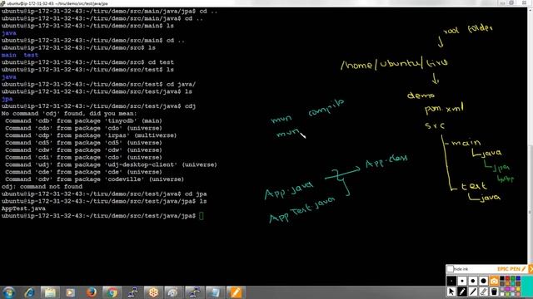
Task: Click the 'cd java/' command line
Action: 98,85
